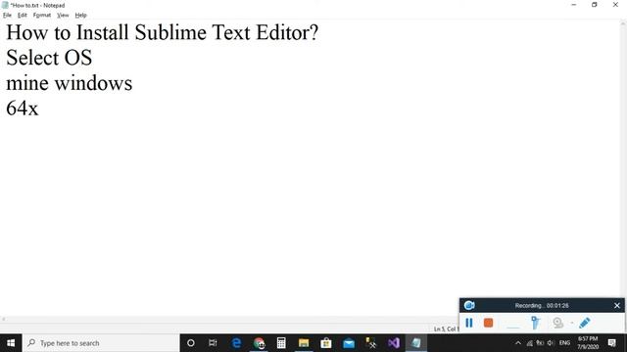Open the Windows Start menu
The width and height of the screenshot is (627, 352).
point(11,343)
